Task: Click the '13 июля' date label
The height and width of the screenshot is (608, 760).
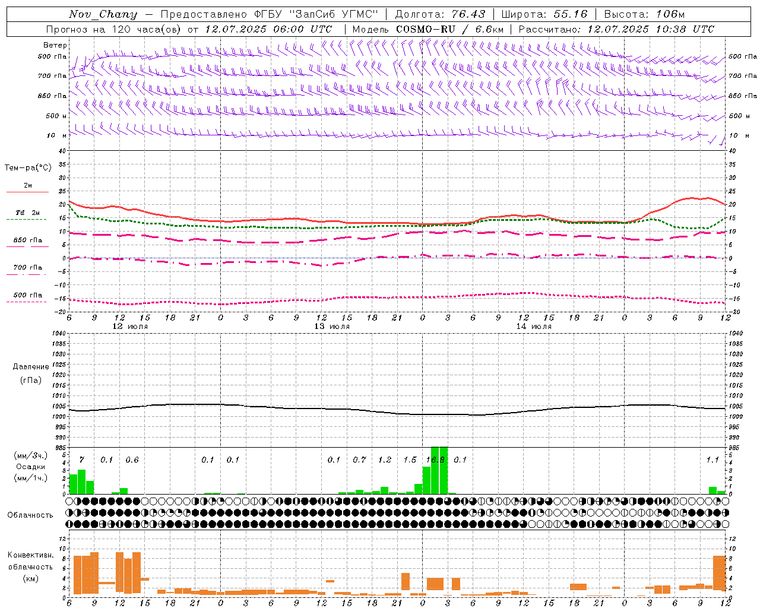Action: (332, 327)
